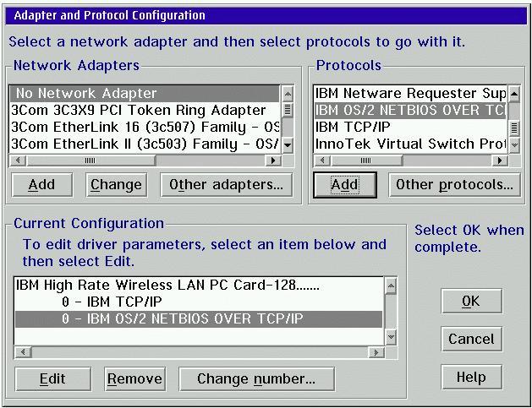532x408 pixels.
Task: Open Other adapters dialog
Action: click(227, 185)
